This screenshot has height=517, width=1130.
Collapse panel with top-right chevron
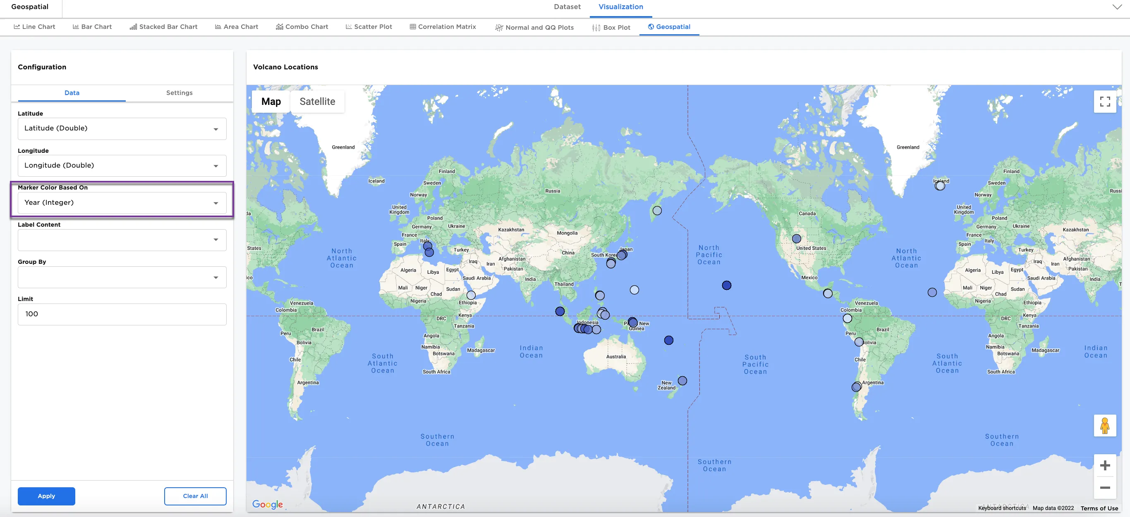[1116, 7]
